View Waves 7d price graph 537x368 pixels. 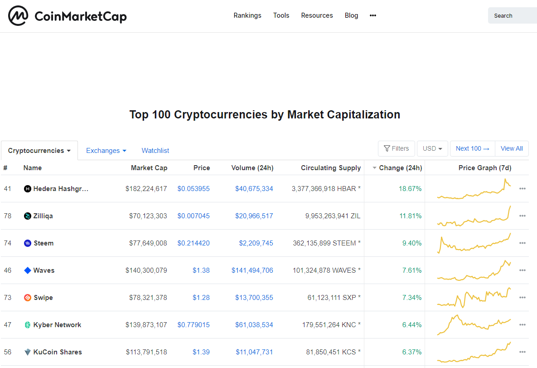coord(474,270)
